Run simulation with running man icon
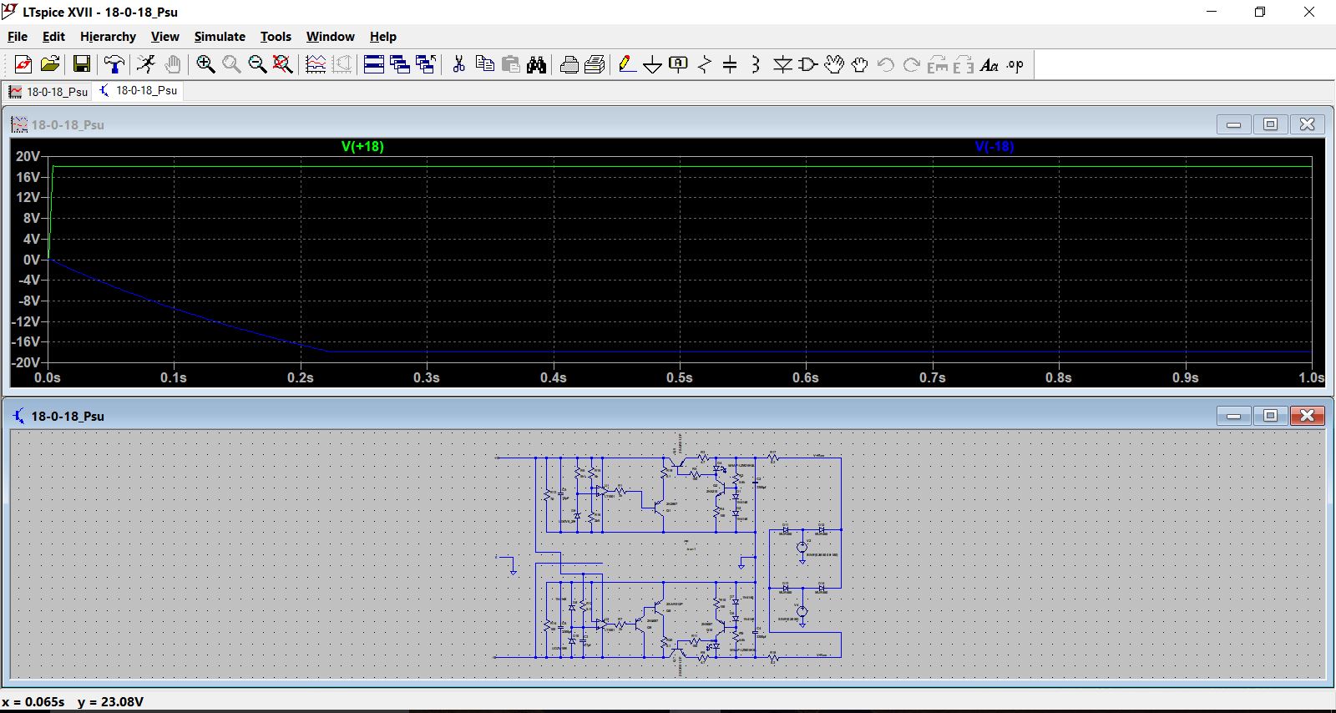 pyautogui.click(x=146, y=64)
